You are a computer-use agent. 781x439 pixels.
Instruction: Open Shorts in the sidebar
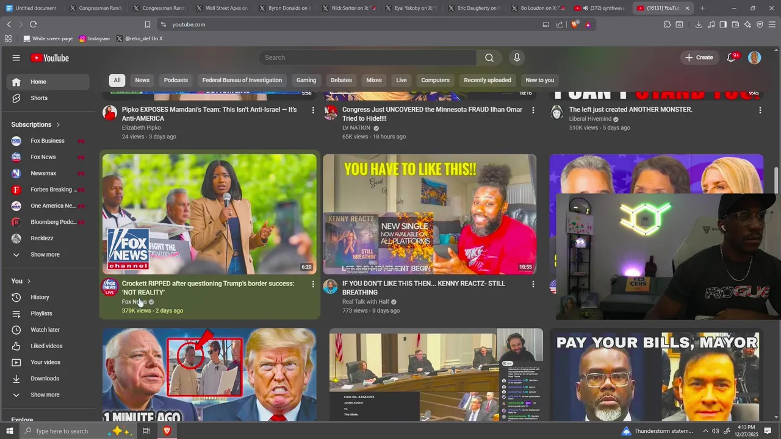pyautogui.click(x=48, y=98)
